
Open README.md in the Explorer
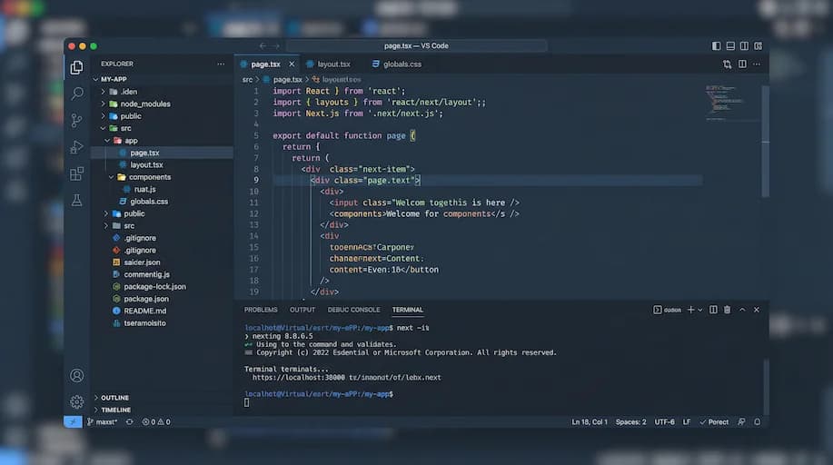(x=145, y=311)
